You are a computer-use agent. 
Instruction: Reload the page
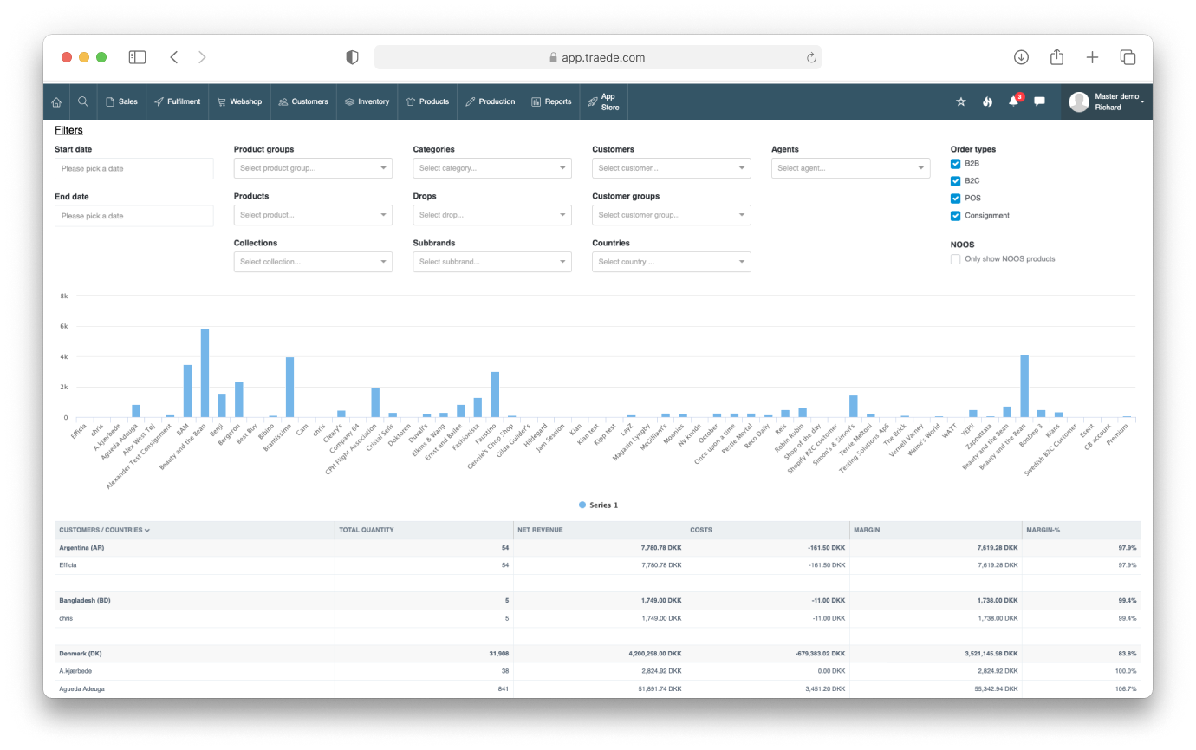point(811,57)
